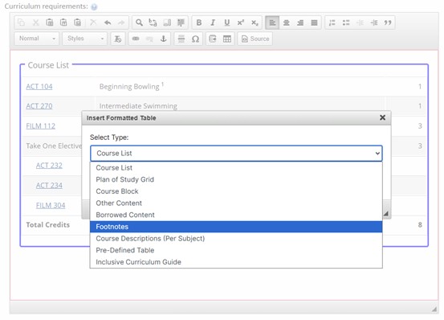Collapse the Select Type combo box

pos(236,154)
